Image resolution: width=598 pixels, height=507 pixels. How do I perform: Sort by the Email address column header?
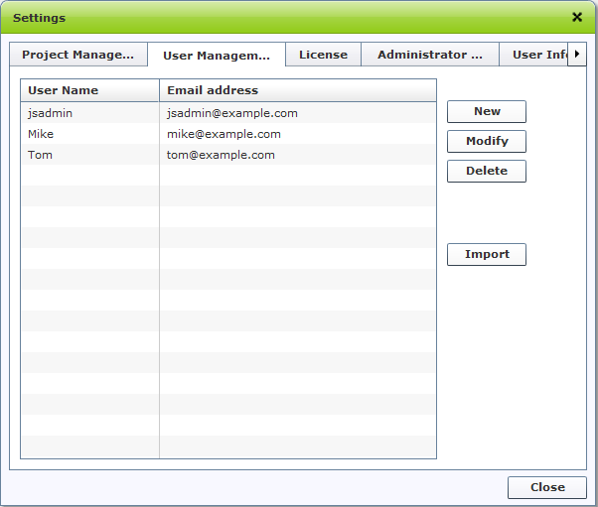tap(298, 90)
